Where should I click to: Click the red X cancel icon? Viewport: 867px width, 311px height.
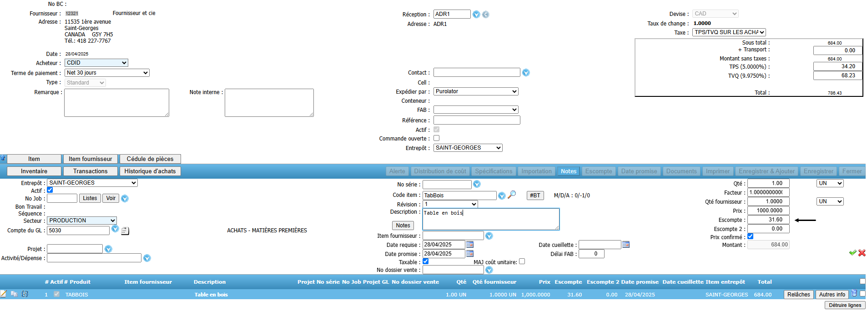(862, 253)
